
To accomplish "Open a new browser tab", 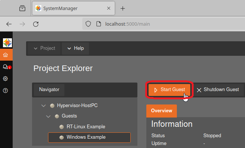I will 122,9.
